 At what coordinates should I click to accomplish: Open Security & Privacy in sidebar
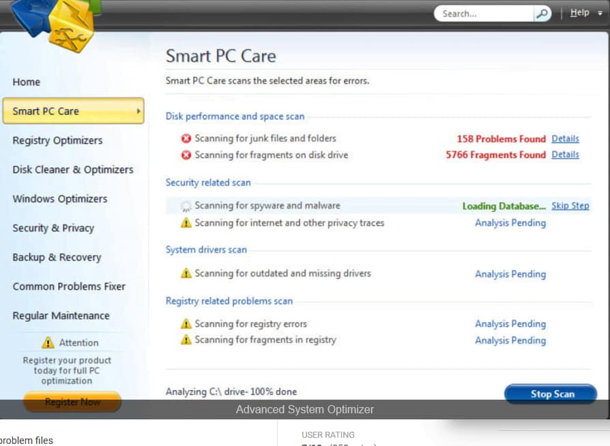[53, 228]
